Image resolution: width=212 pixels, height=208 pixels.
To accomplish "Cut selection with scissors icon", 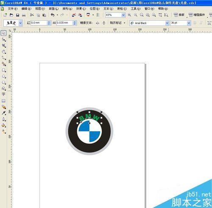I will pos(32,15).
